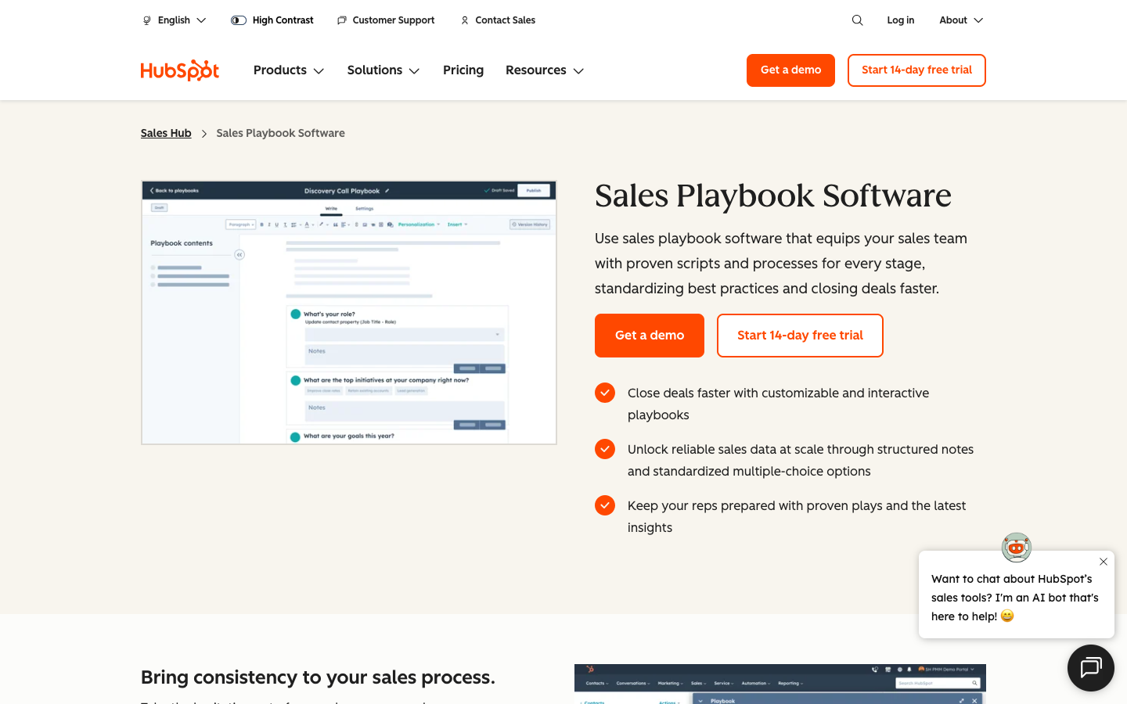The width and height of the screenshot is (1127, 704).
Task: Click the Contact Sales person icon
Action: coord(465,20)
